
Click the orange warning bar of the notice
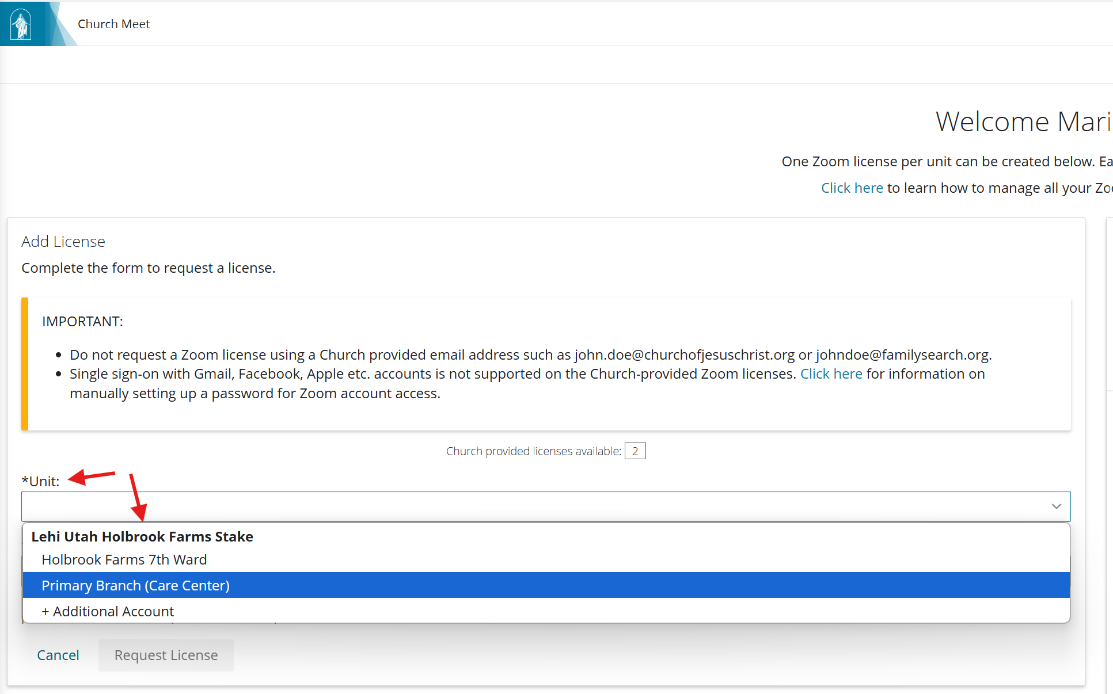click(x=25, y=364)
